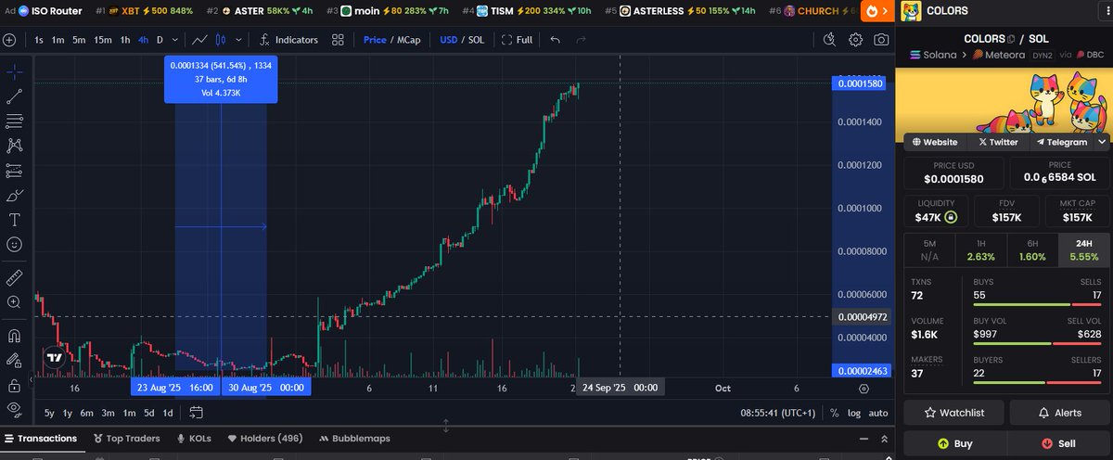Image resolution: width=1113 pixels, height=460 pixels.
Task: Select the Text annotation tool
Action: pos(15,220)
